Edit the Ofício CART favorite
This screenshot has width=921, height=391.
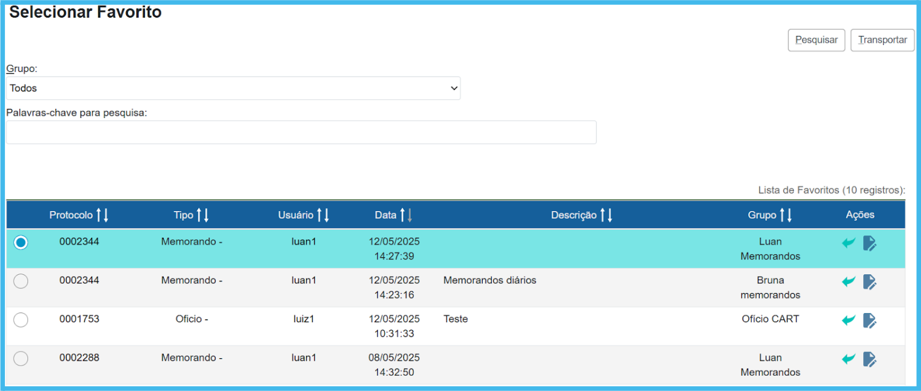click(870, 320)
